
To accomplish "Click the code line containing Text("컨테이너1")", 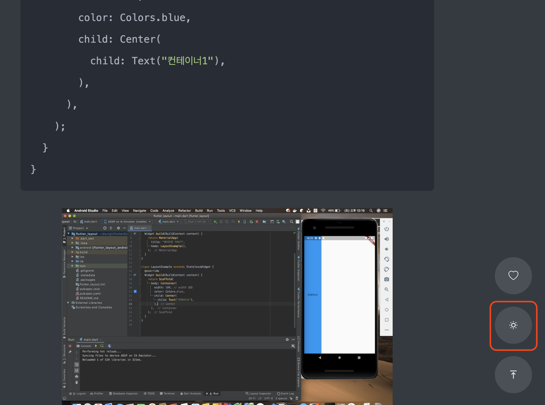I will click(157, 61).
